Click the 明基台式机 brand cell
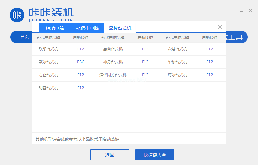The height and width of the screenshot is (165, 258). (48, 88)
